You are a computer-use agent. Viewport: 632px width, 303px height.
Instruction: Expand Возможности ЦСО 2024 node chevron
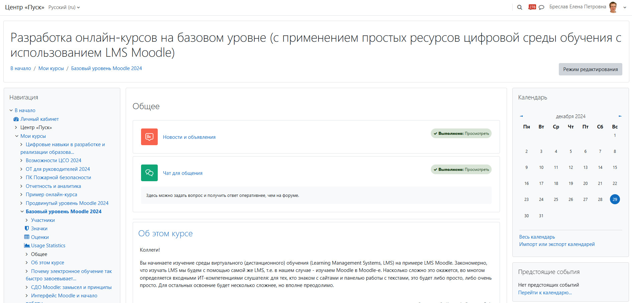(x=21, y=161)
